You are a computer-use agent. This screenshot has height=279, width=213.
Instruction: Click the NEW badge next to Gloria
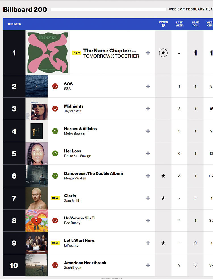[55, 198]
